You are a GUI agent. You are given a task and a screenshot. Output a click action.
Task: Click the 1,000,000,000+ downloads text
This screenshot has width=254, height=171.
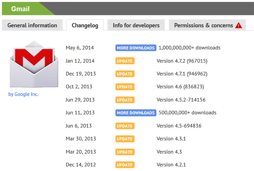coord(189,48)
